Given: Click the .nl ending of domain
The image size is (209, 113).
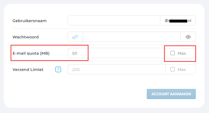Looking at the screenshot, I should [x=189, y=21].
